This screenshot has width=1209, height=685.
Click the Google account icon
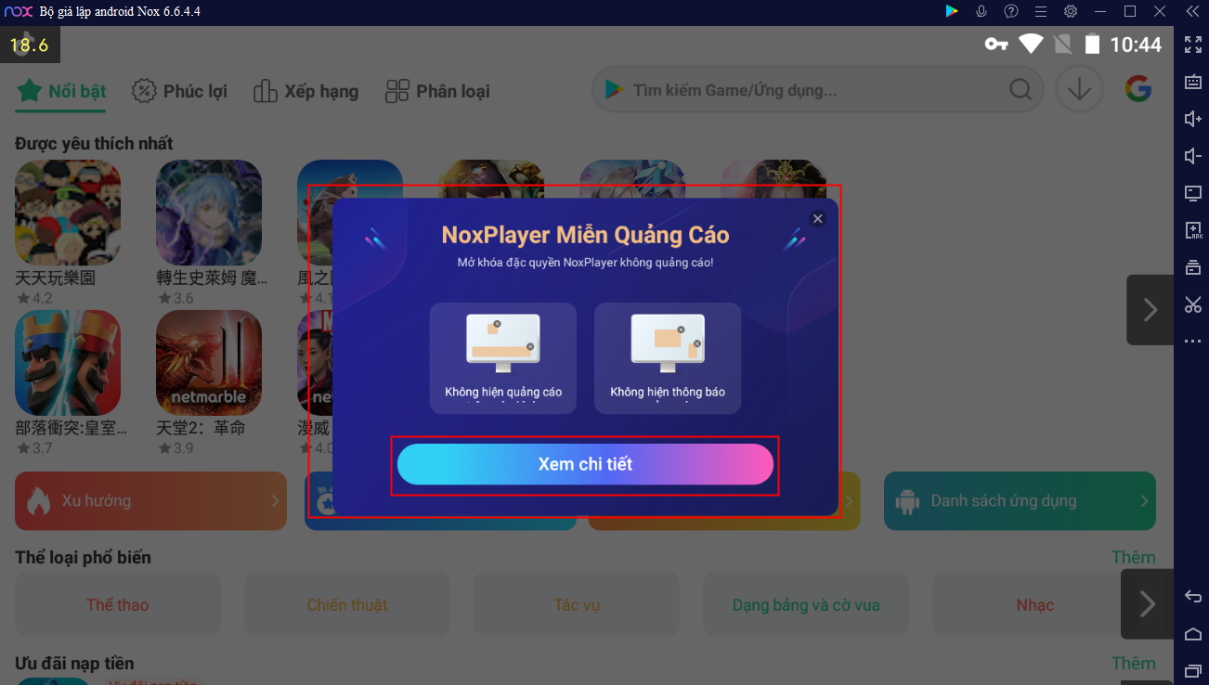(x=1138, y=90)
